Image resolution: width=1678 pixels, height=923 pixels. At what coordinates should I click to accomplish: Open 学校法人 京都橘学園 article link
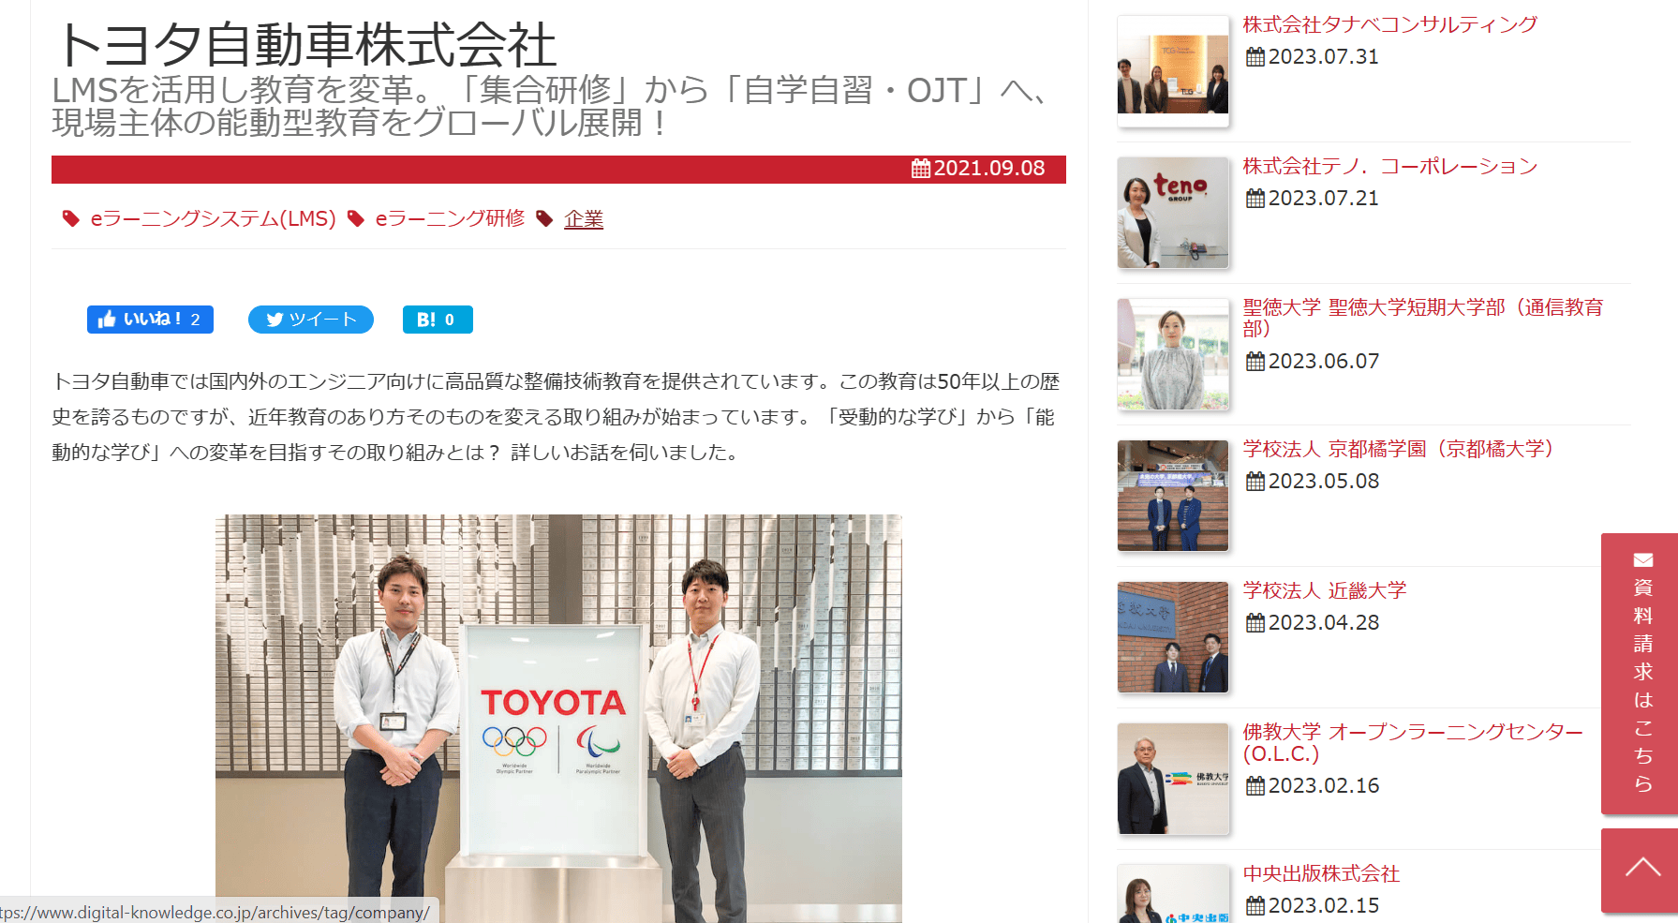[x=1398, y=449]
